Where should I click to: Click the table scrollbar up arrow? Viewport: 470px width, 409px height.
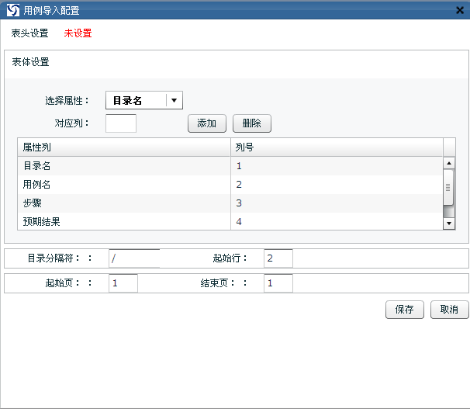click(448, 163)
